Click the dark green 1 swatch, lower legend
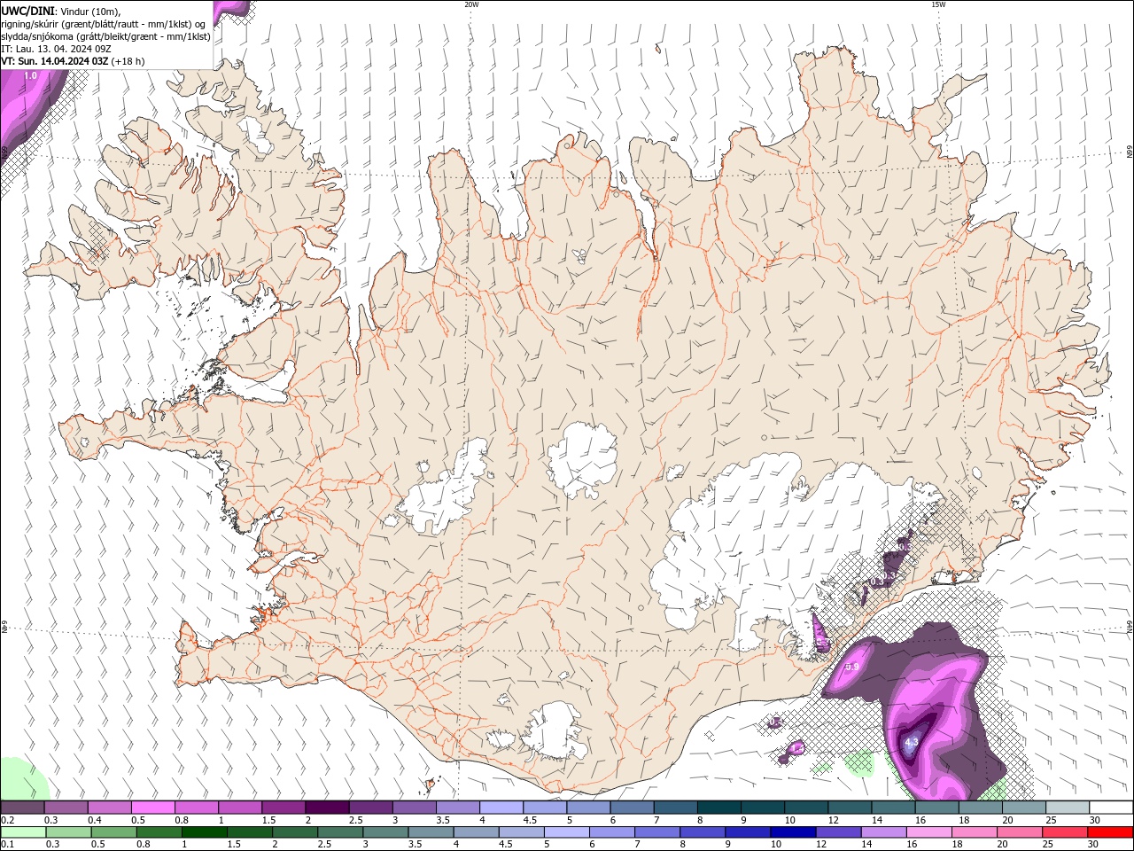This screenshot has height=851, width=1134. coord(204,832)
